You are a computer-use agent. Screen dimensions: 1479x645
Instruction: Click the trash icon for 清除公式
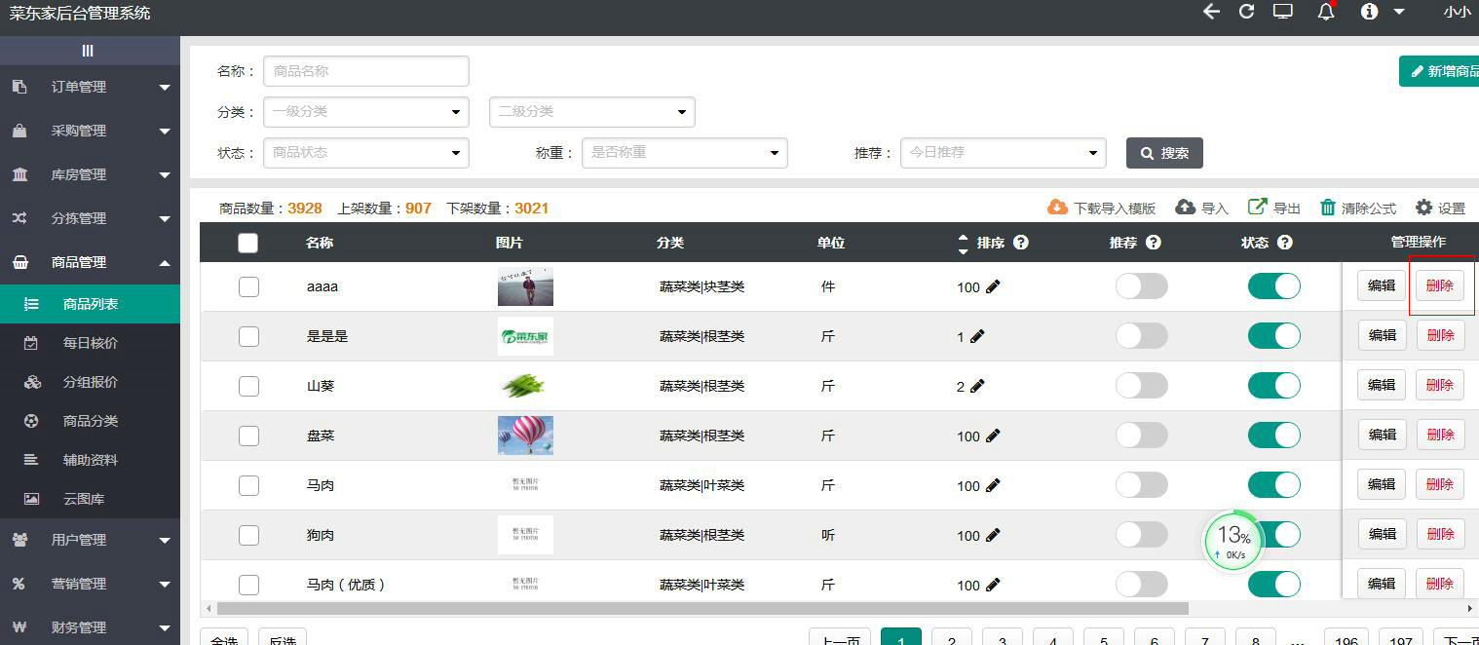point(1327,207)
